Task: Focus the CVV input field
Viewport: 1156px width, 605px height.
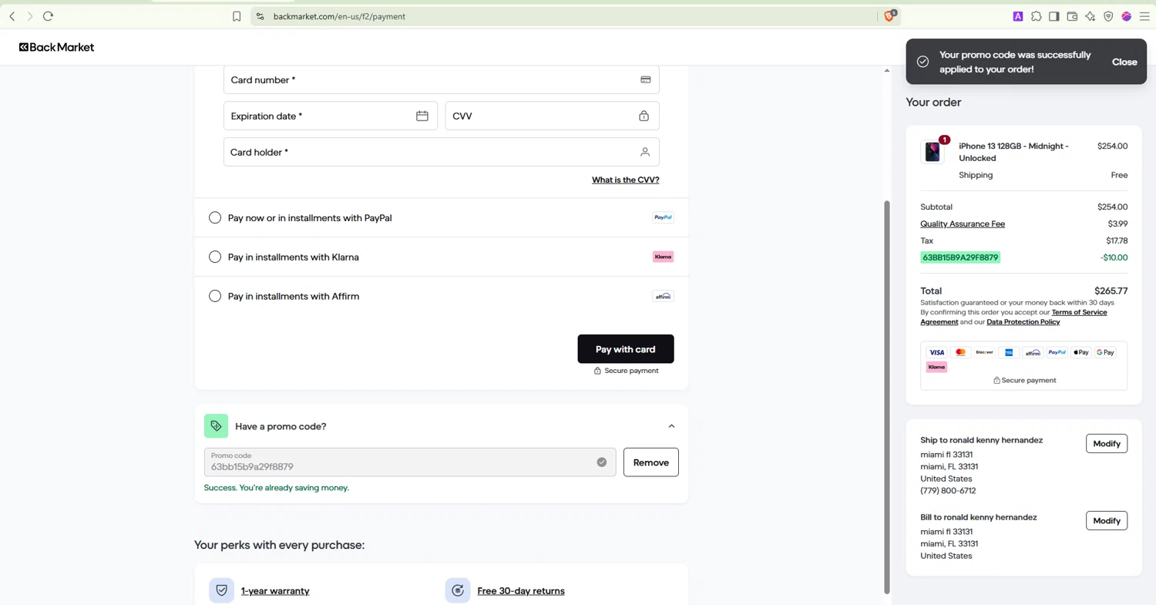Action: (552, 116)
